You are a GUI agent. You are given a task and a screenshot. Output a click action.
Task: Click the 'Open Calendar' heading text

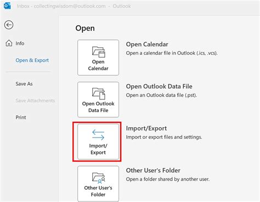147,44
